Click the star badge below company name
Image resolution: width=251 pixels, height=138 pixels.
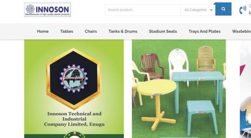[74, 135]
